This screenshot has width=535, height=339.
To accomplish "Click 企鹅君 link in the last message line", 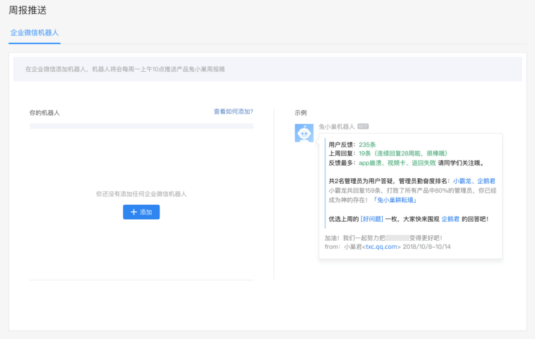I will click(450, 219).
